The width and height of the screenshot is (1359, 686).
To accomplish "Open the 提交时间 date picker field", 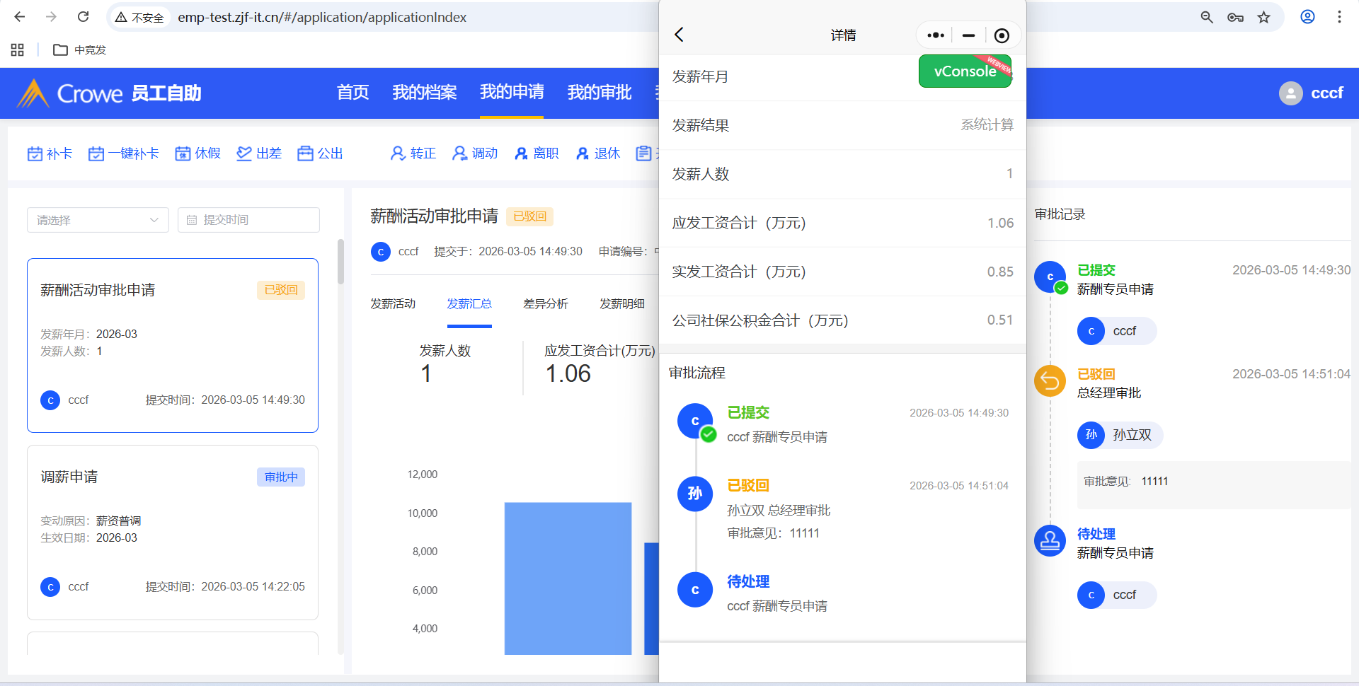I will [248, 220].
